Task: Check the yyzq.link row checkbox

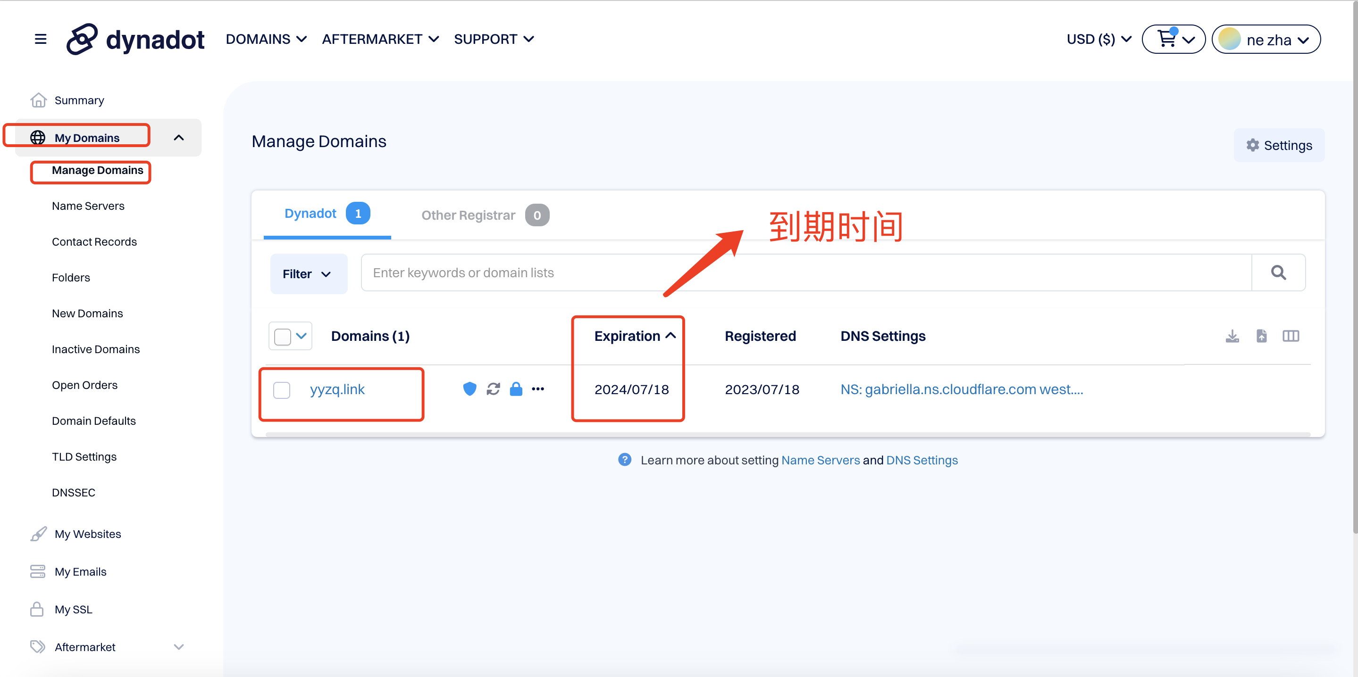Action: 282,390
